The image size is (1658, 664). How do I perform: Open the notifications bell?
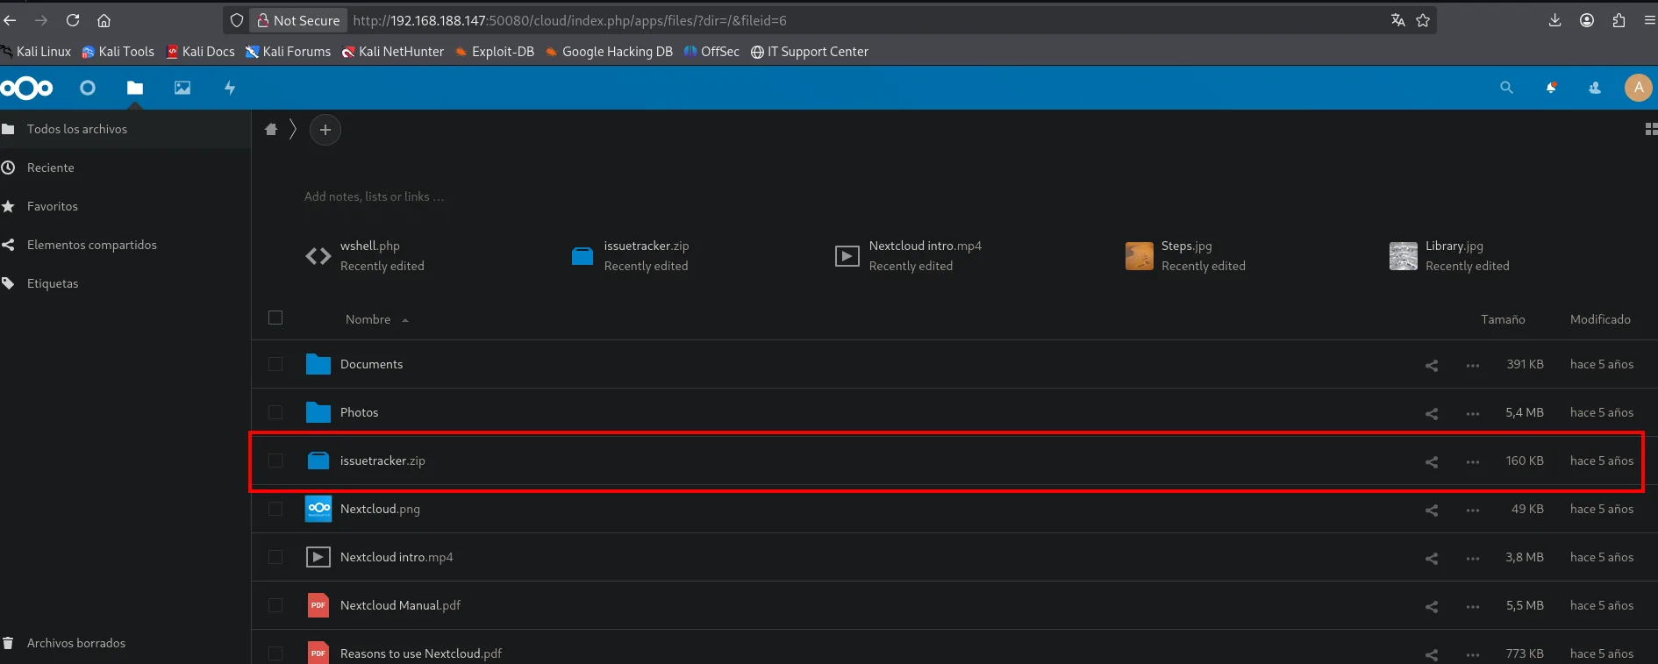click(x=1551, y=88)
